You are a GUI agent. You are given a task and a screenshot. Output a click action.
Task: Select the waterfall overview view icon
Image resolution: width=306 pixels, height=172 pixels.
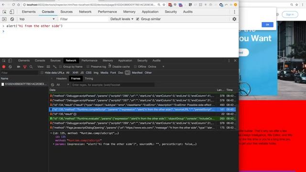coord(55,67)
